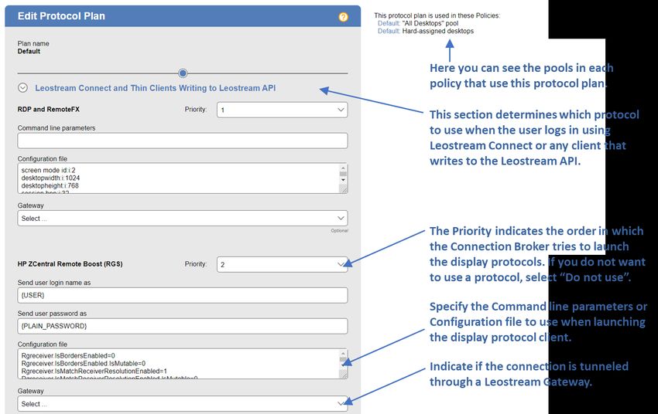Screen dimensions: 658x414
Task: Click the Send user password as field
Action: pos(183,326)
